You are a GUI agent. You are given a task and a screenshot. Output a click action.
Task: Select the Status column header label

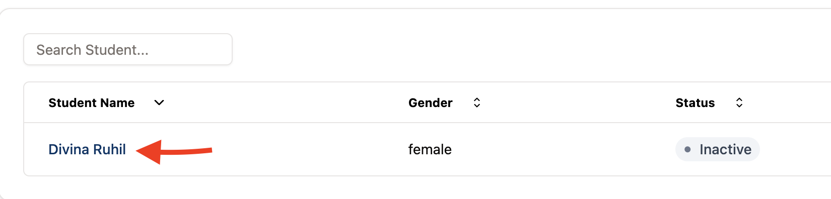point(695,103)
